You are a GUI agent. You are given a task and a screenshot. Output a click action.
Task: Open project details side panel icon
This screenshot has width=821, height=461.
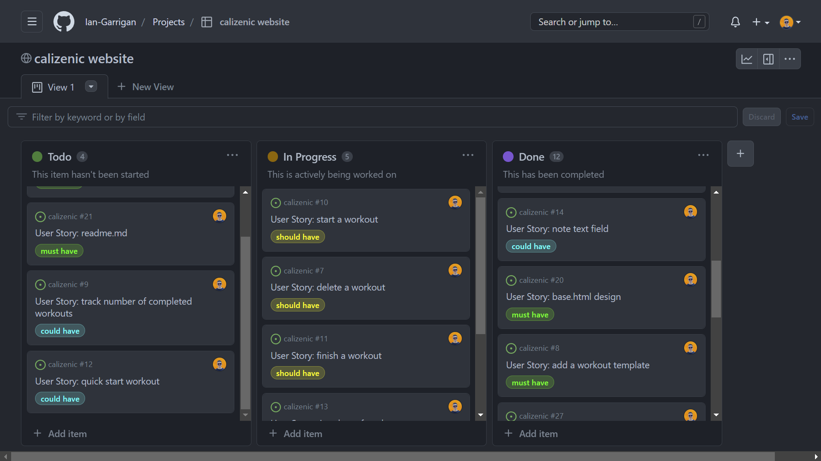click(x=768, y=59)
